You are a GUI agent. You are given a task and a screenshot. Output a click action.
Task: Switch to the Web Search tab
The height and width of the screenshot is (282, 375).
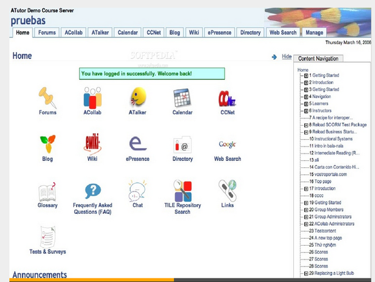click(283, 33)
